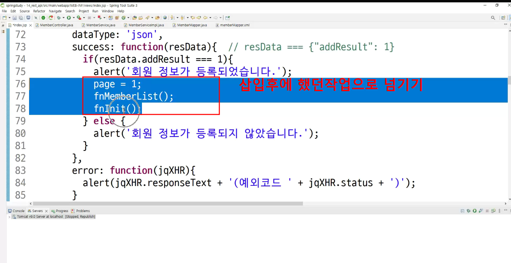
Task: Open the Source menu
Action: [25, 11]
